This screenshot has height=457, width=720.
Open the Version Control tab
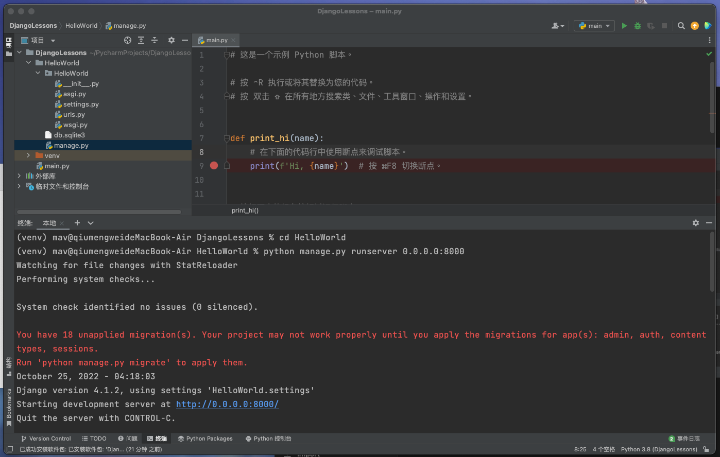[46, 438]
